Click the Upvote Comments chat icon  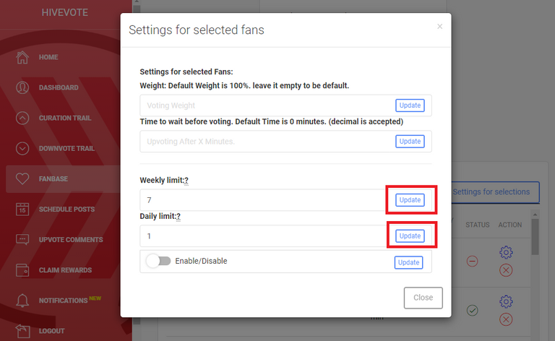22,240
